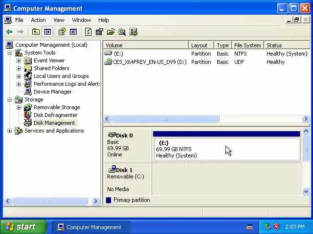Click the Performance Logs and Alerts icon
The height and width of the screenshot is (234, 313).
pyautogui.click(x=28, y=84)
